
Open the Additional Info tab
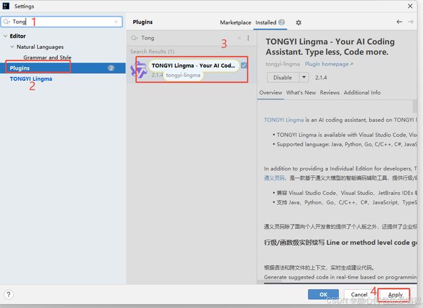[x=362, y=92]
